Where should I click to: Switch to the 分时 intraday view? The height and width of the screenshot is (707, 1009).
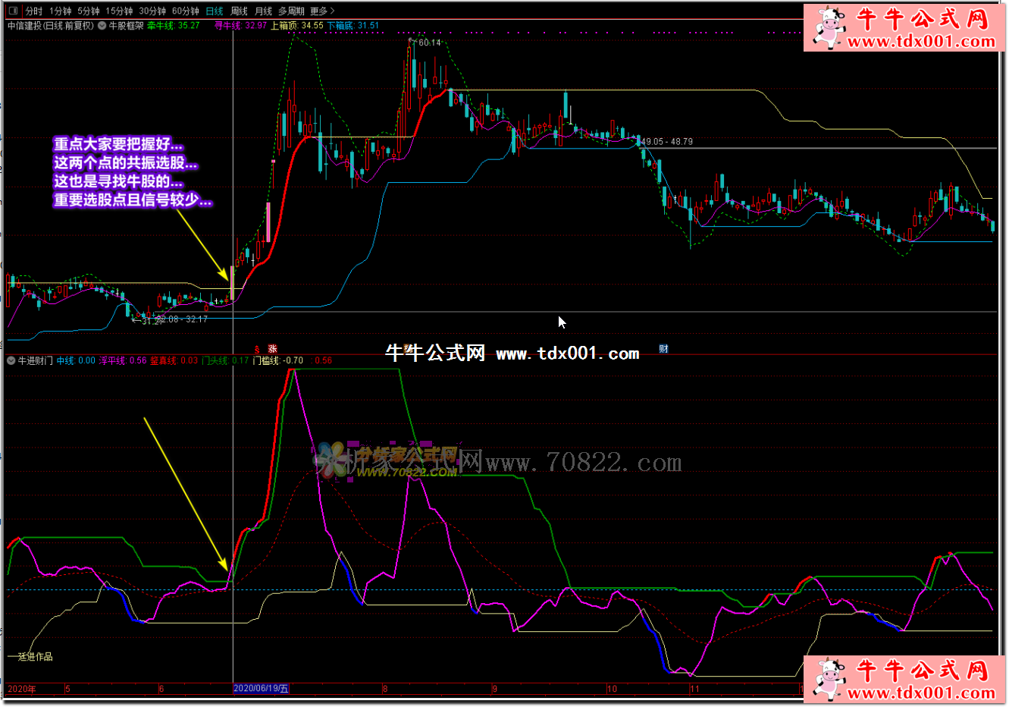[34, 11]
